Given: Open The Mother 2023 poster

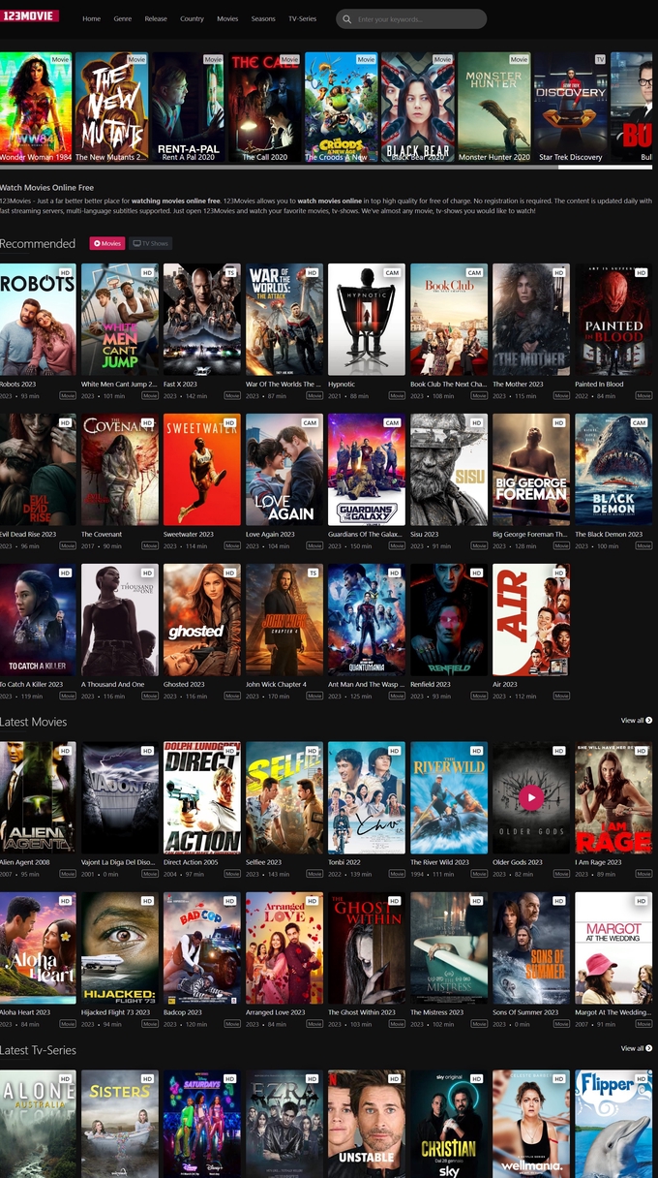Looking at the screenshot, I should point(531,320).
